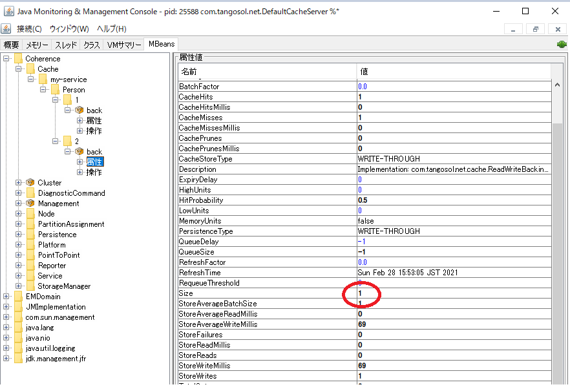Select the java.util.logging tree item
The width and height of the screenshot is (570, 389).
point(50,348)
